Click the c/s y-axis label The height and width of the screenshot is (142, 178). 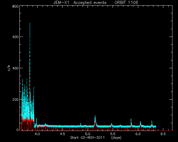(9, 68)
